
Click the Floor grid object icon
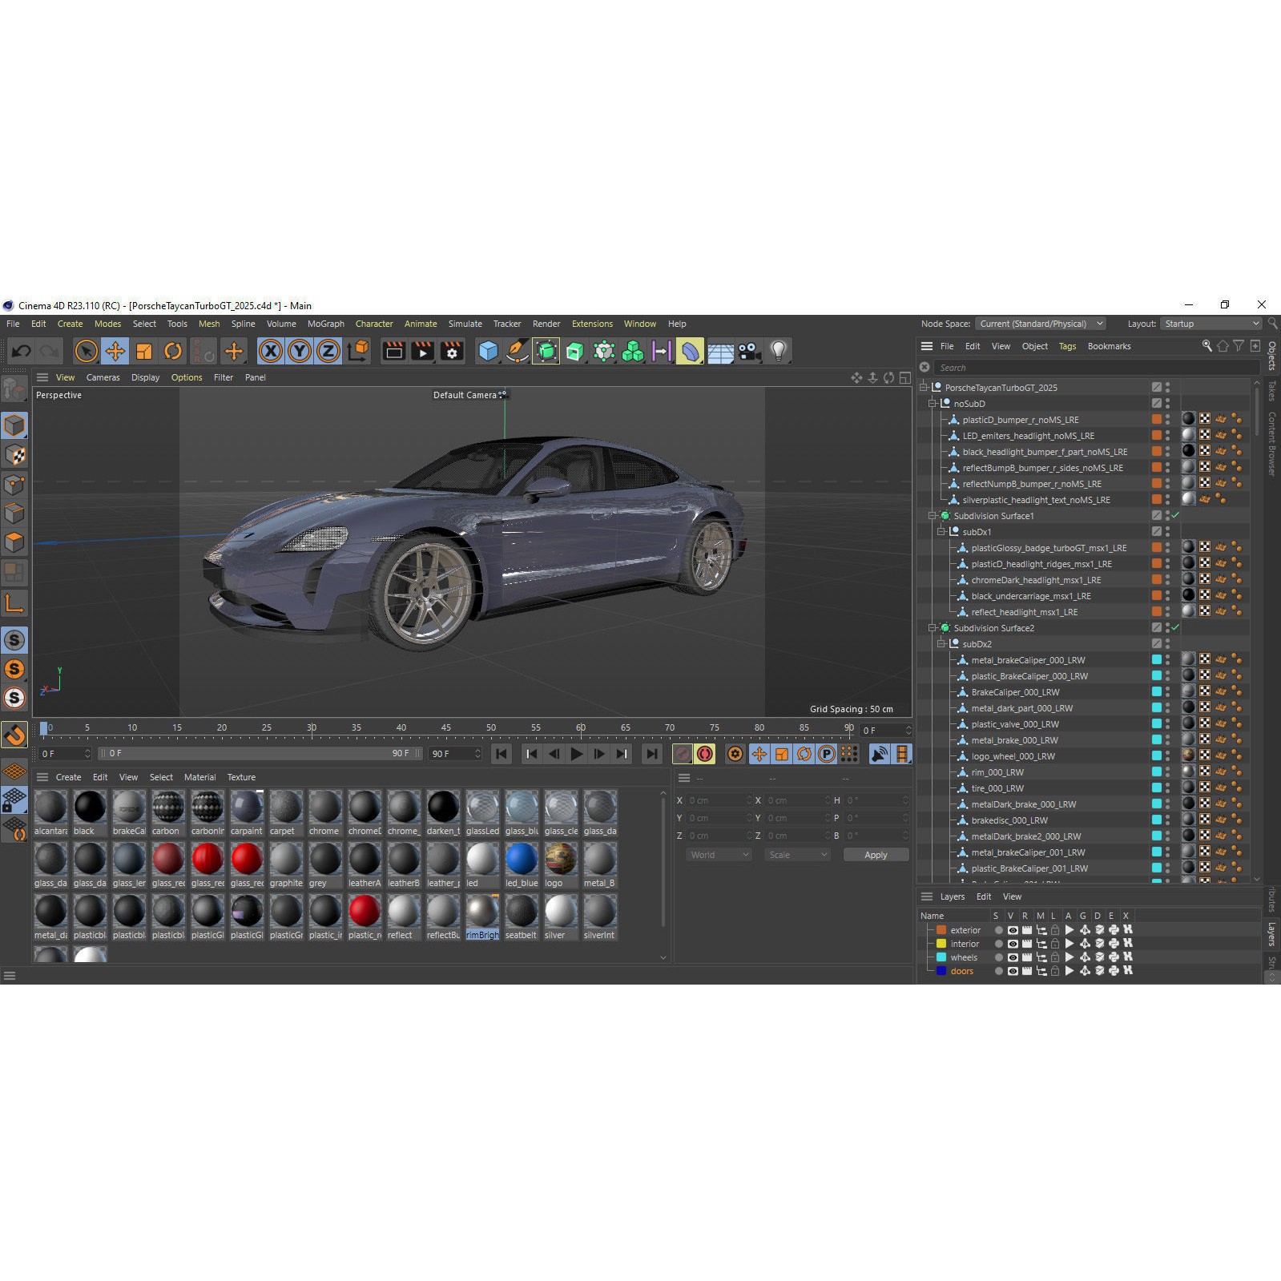[x=720, y=351]
